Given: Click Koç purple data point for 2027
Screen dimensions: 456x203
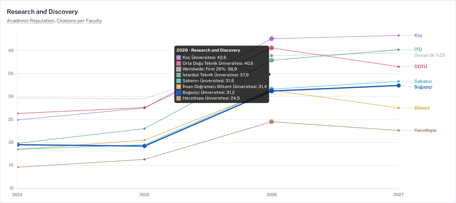Looking at the screenshot, I should (x=398, y=35).
